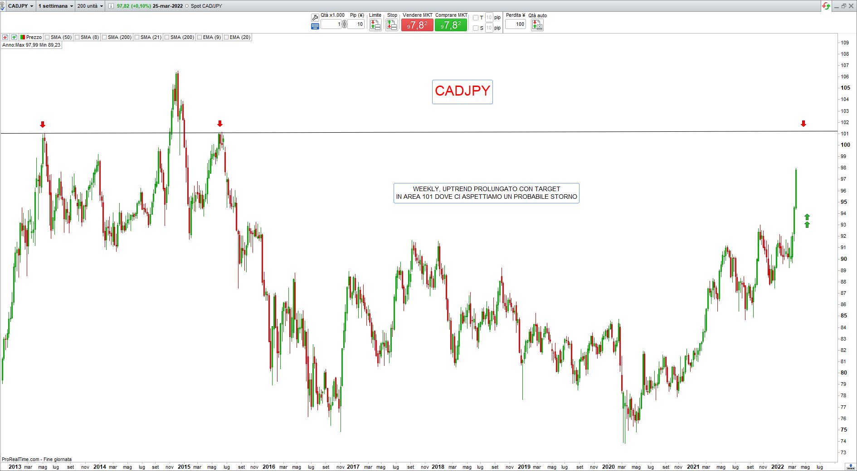Open the 200 unità dropdown
The image size is (857, 471).
[90, 6]
